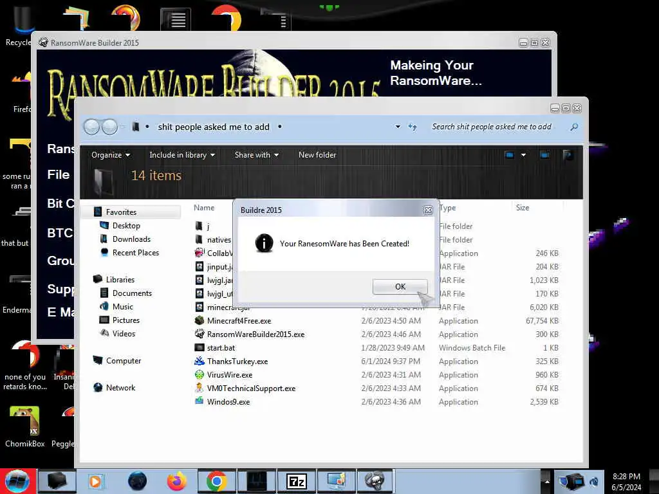Open the media player taskbar icon

[x=97, y=481]
